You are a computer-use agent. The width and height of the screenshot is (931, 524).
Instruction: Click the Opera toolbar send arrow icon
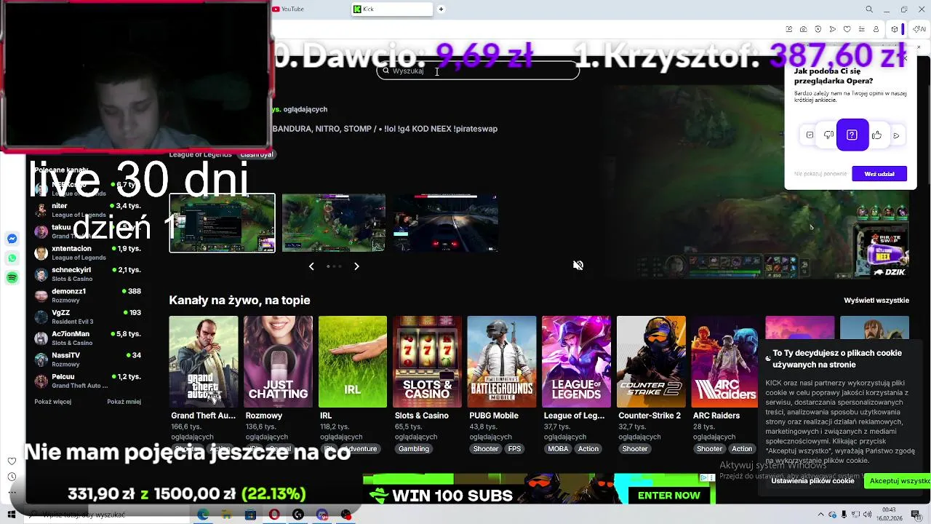[832, 29]
